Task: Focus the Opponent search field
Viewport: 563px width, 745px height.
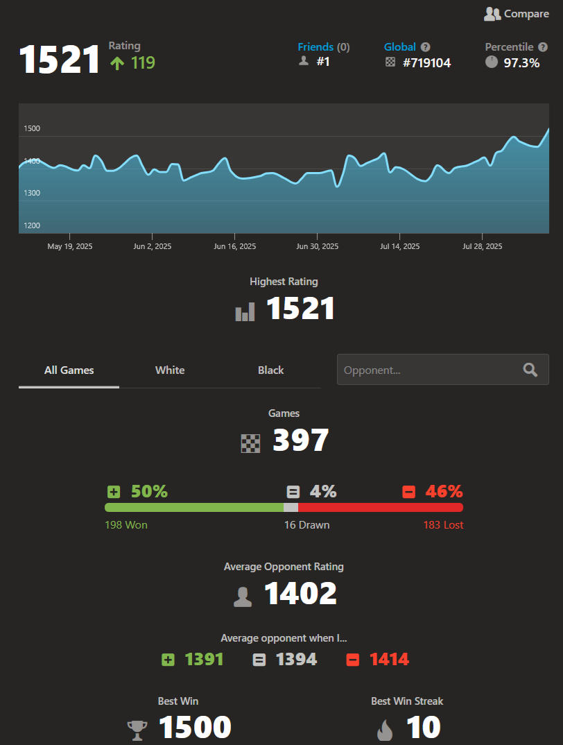Action: point(443,369)
